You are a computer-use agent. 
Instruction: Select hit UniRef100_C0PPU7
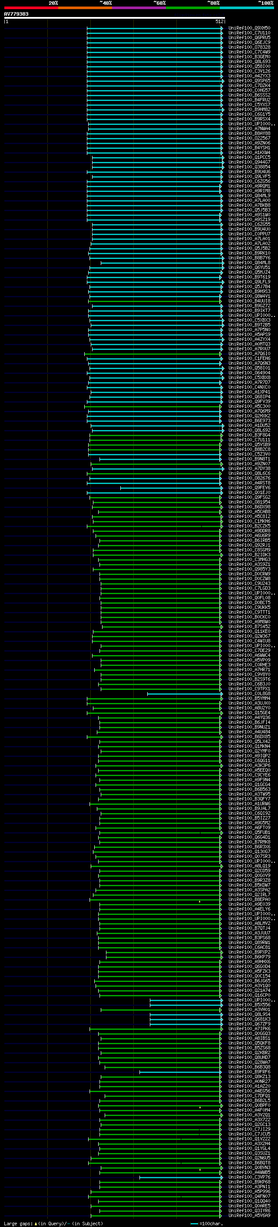249,234
